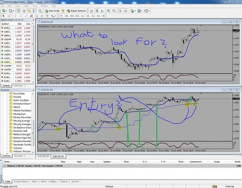This screenshot has width=242, height=188.
Task: Switch to M1 timeframe
Action: click(x=61, y=16)
